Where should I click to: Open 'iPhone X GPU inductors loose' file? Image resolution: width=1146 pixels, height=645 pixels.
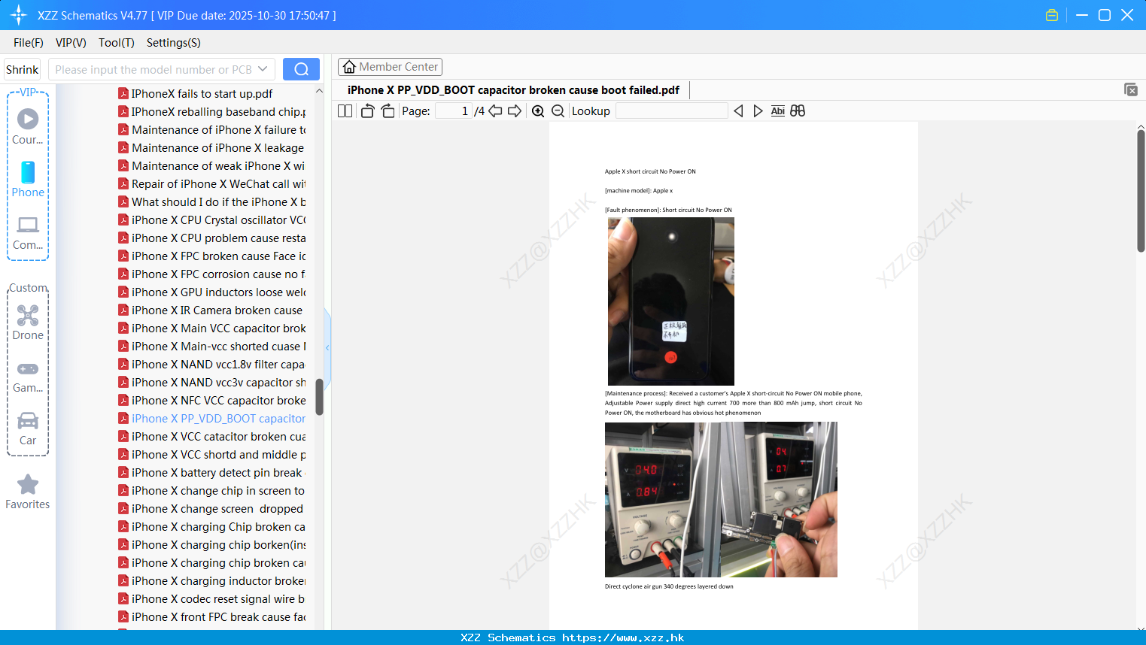[211, 292]
